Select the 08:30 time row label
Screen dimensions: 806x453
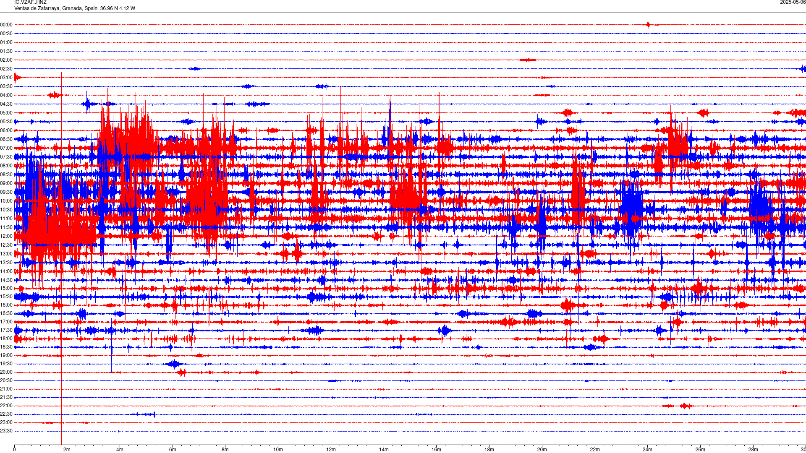[6, 174]
